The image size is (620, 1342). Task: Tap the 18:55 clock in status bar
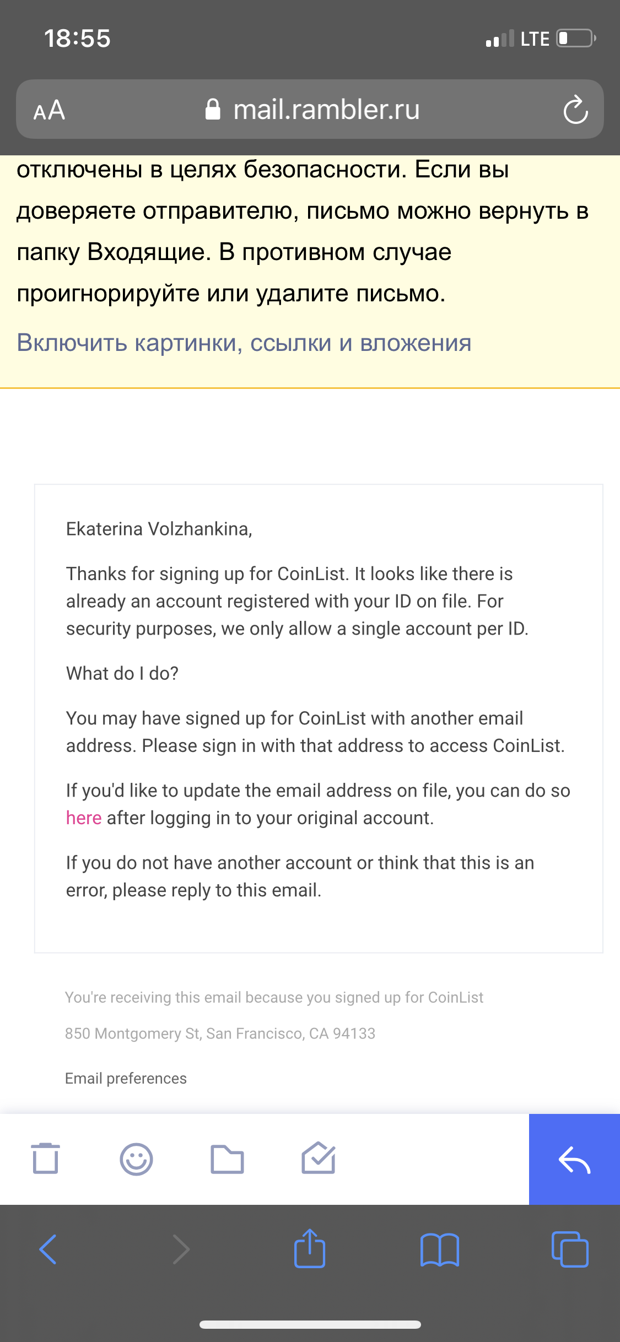77,39
